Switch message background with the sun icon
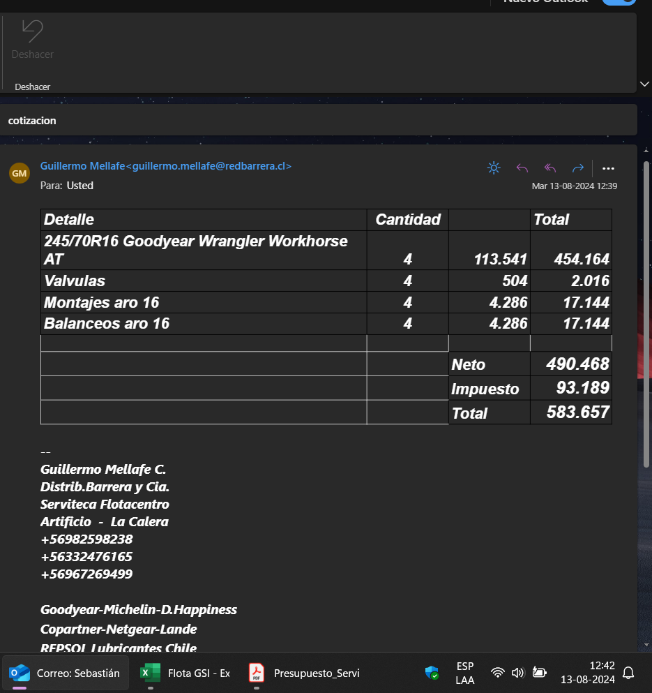The image size is (652, 693). [x=494, y=168]
